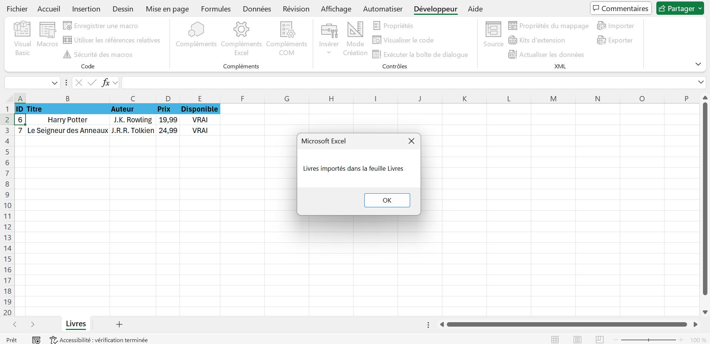Click in the formula bar input
The image size is (710, 344).
pos(409,83)
